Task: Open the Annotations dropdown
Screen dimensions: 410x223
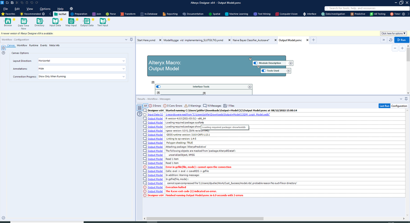Action: 81,69
